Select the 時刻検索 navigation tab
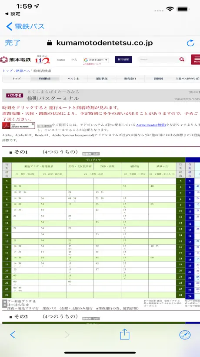 (45, 79)
